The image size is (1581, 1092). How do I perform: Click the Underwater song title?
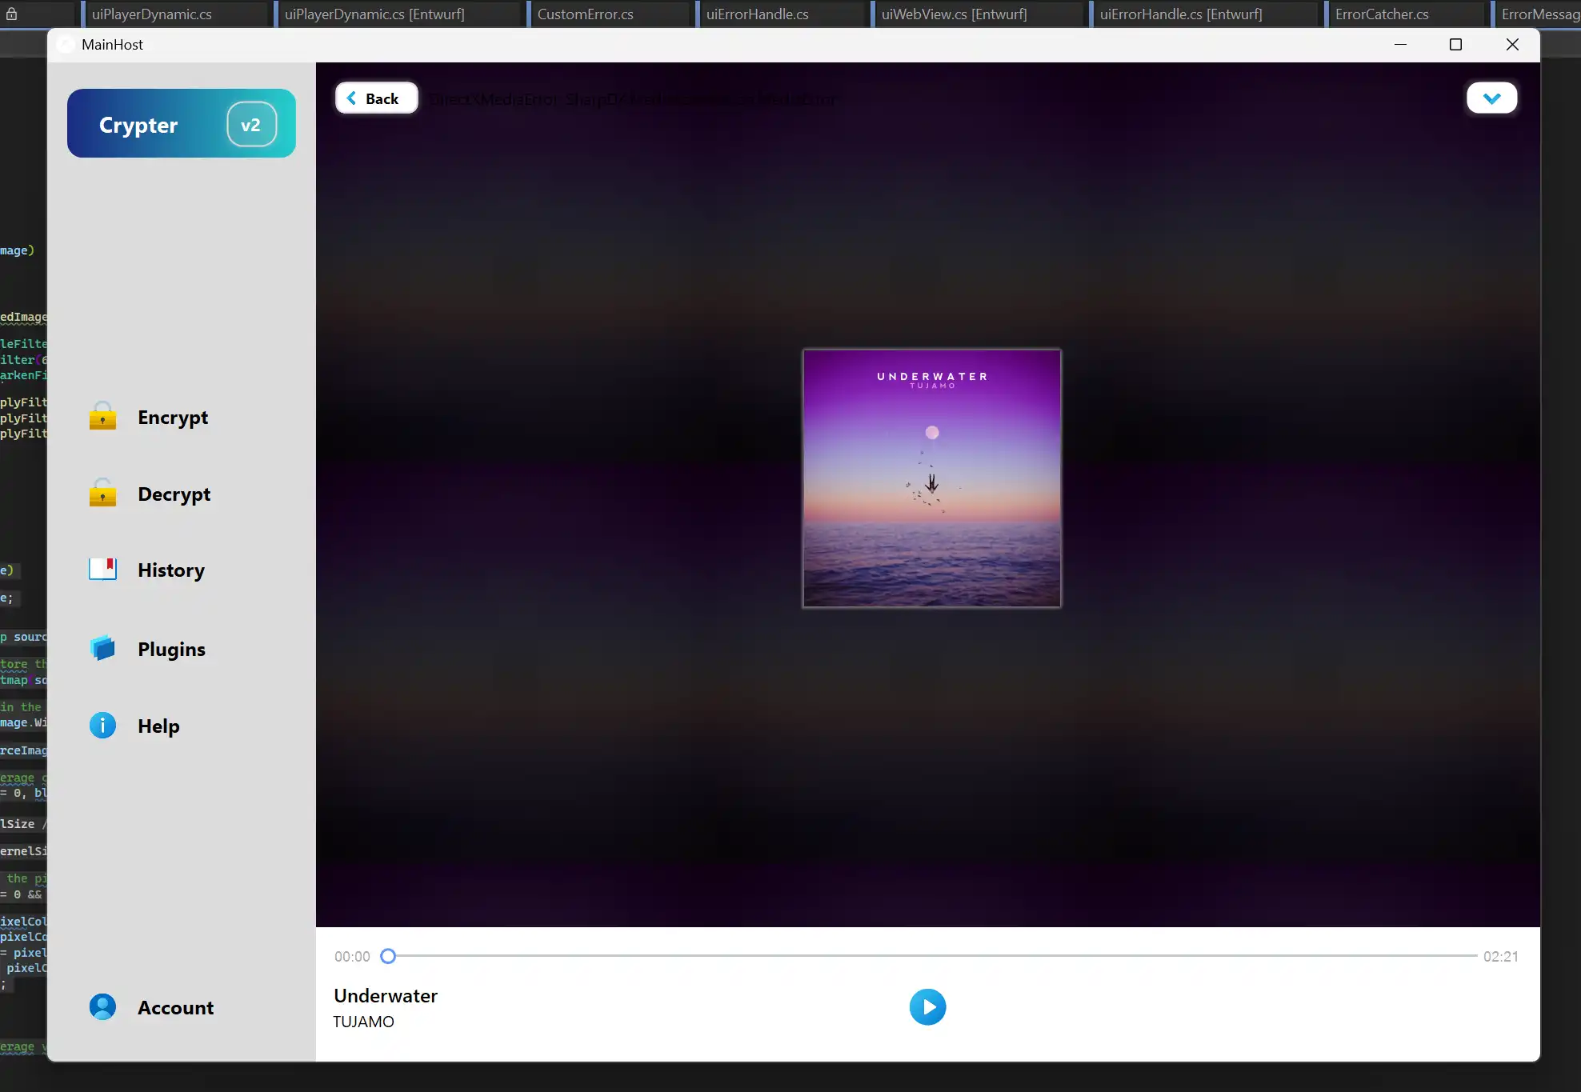click(x=386, y=995)
